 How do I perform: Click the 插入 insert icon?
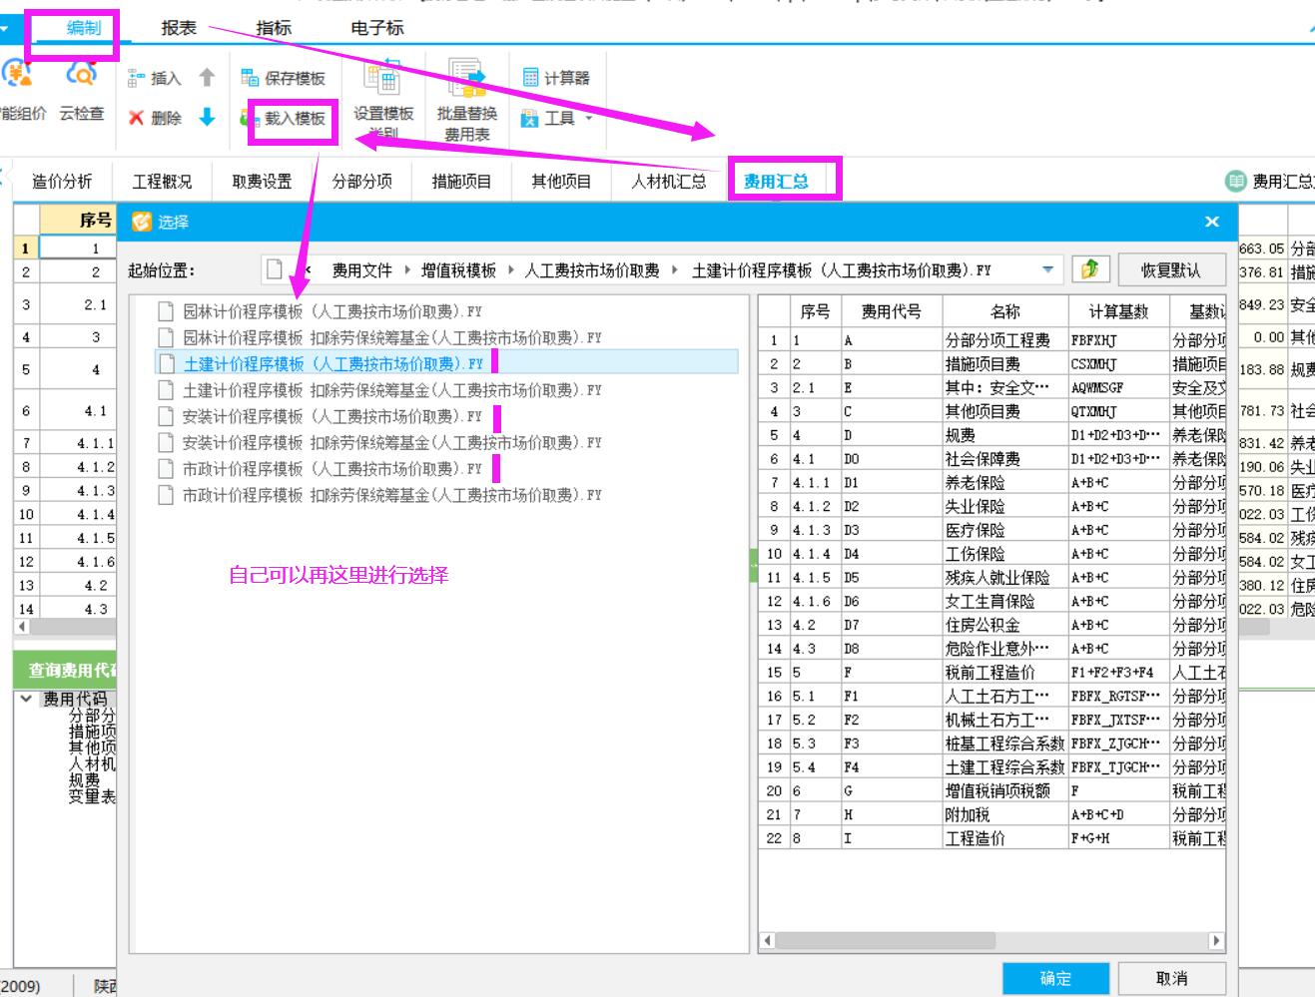coord(137,78)
